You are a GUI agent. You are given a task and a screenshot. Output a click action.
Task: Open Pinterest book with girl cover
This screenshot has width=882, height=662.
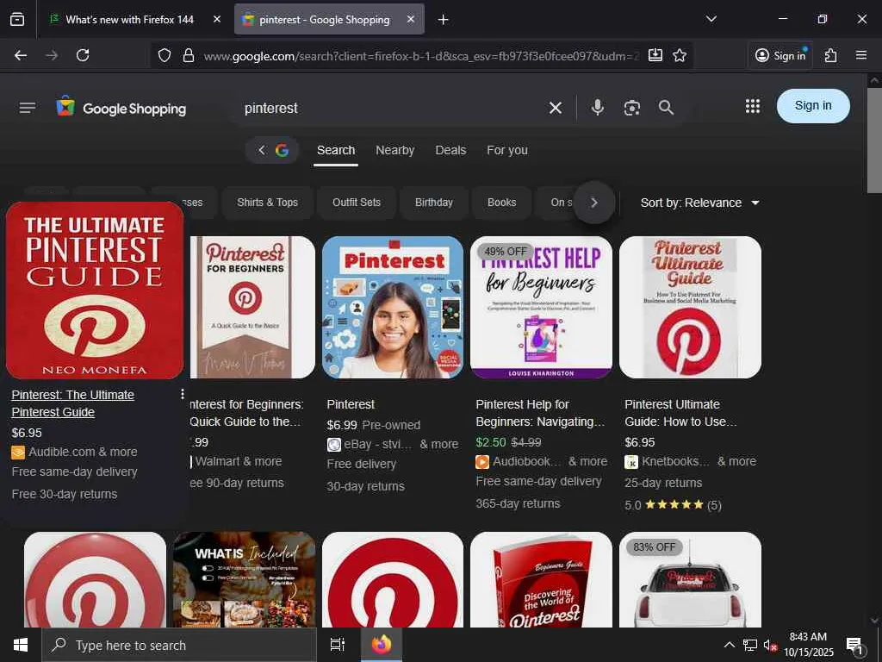click(393, 308)
